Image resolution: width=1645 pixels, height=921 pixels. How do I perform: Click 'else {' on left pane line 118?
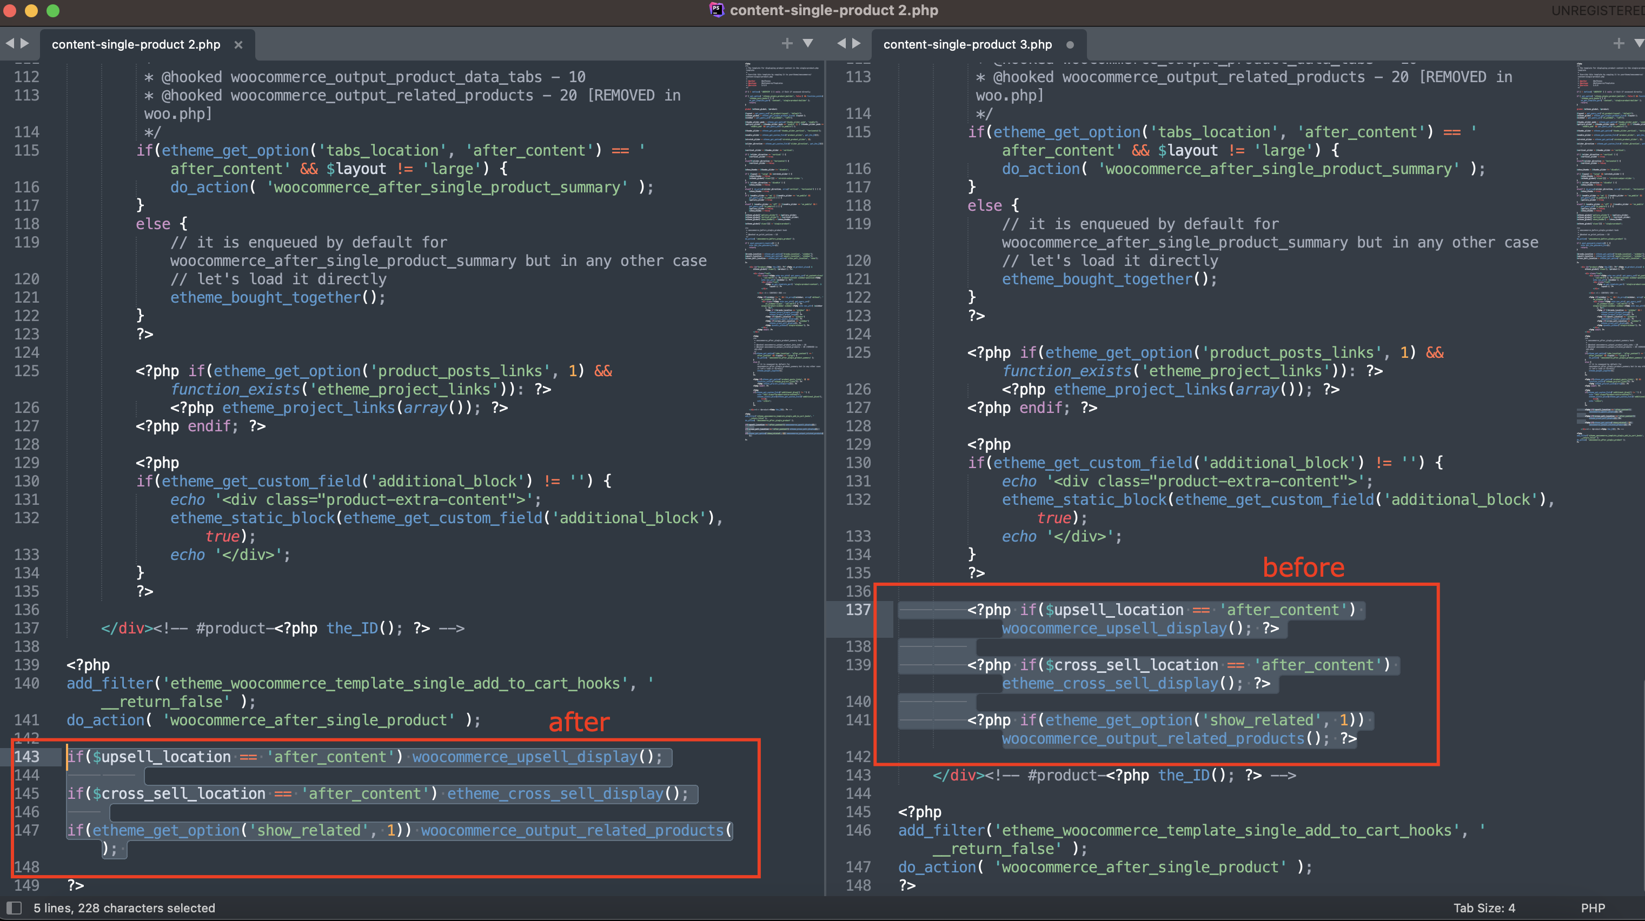(162, 224)
